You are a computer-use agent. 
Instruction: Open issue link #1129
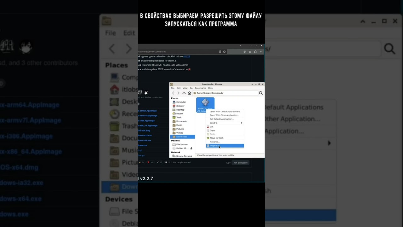point(186,56)
